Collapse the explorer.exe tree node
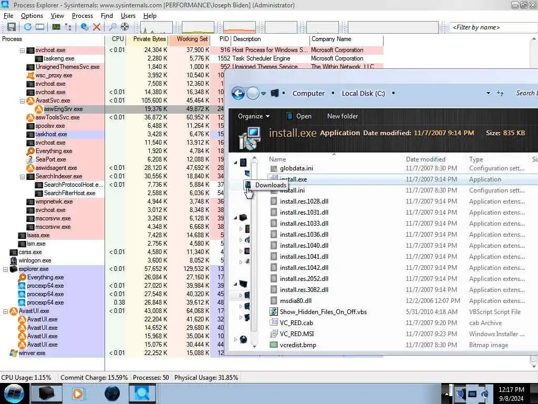 5,269
